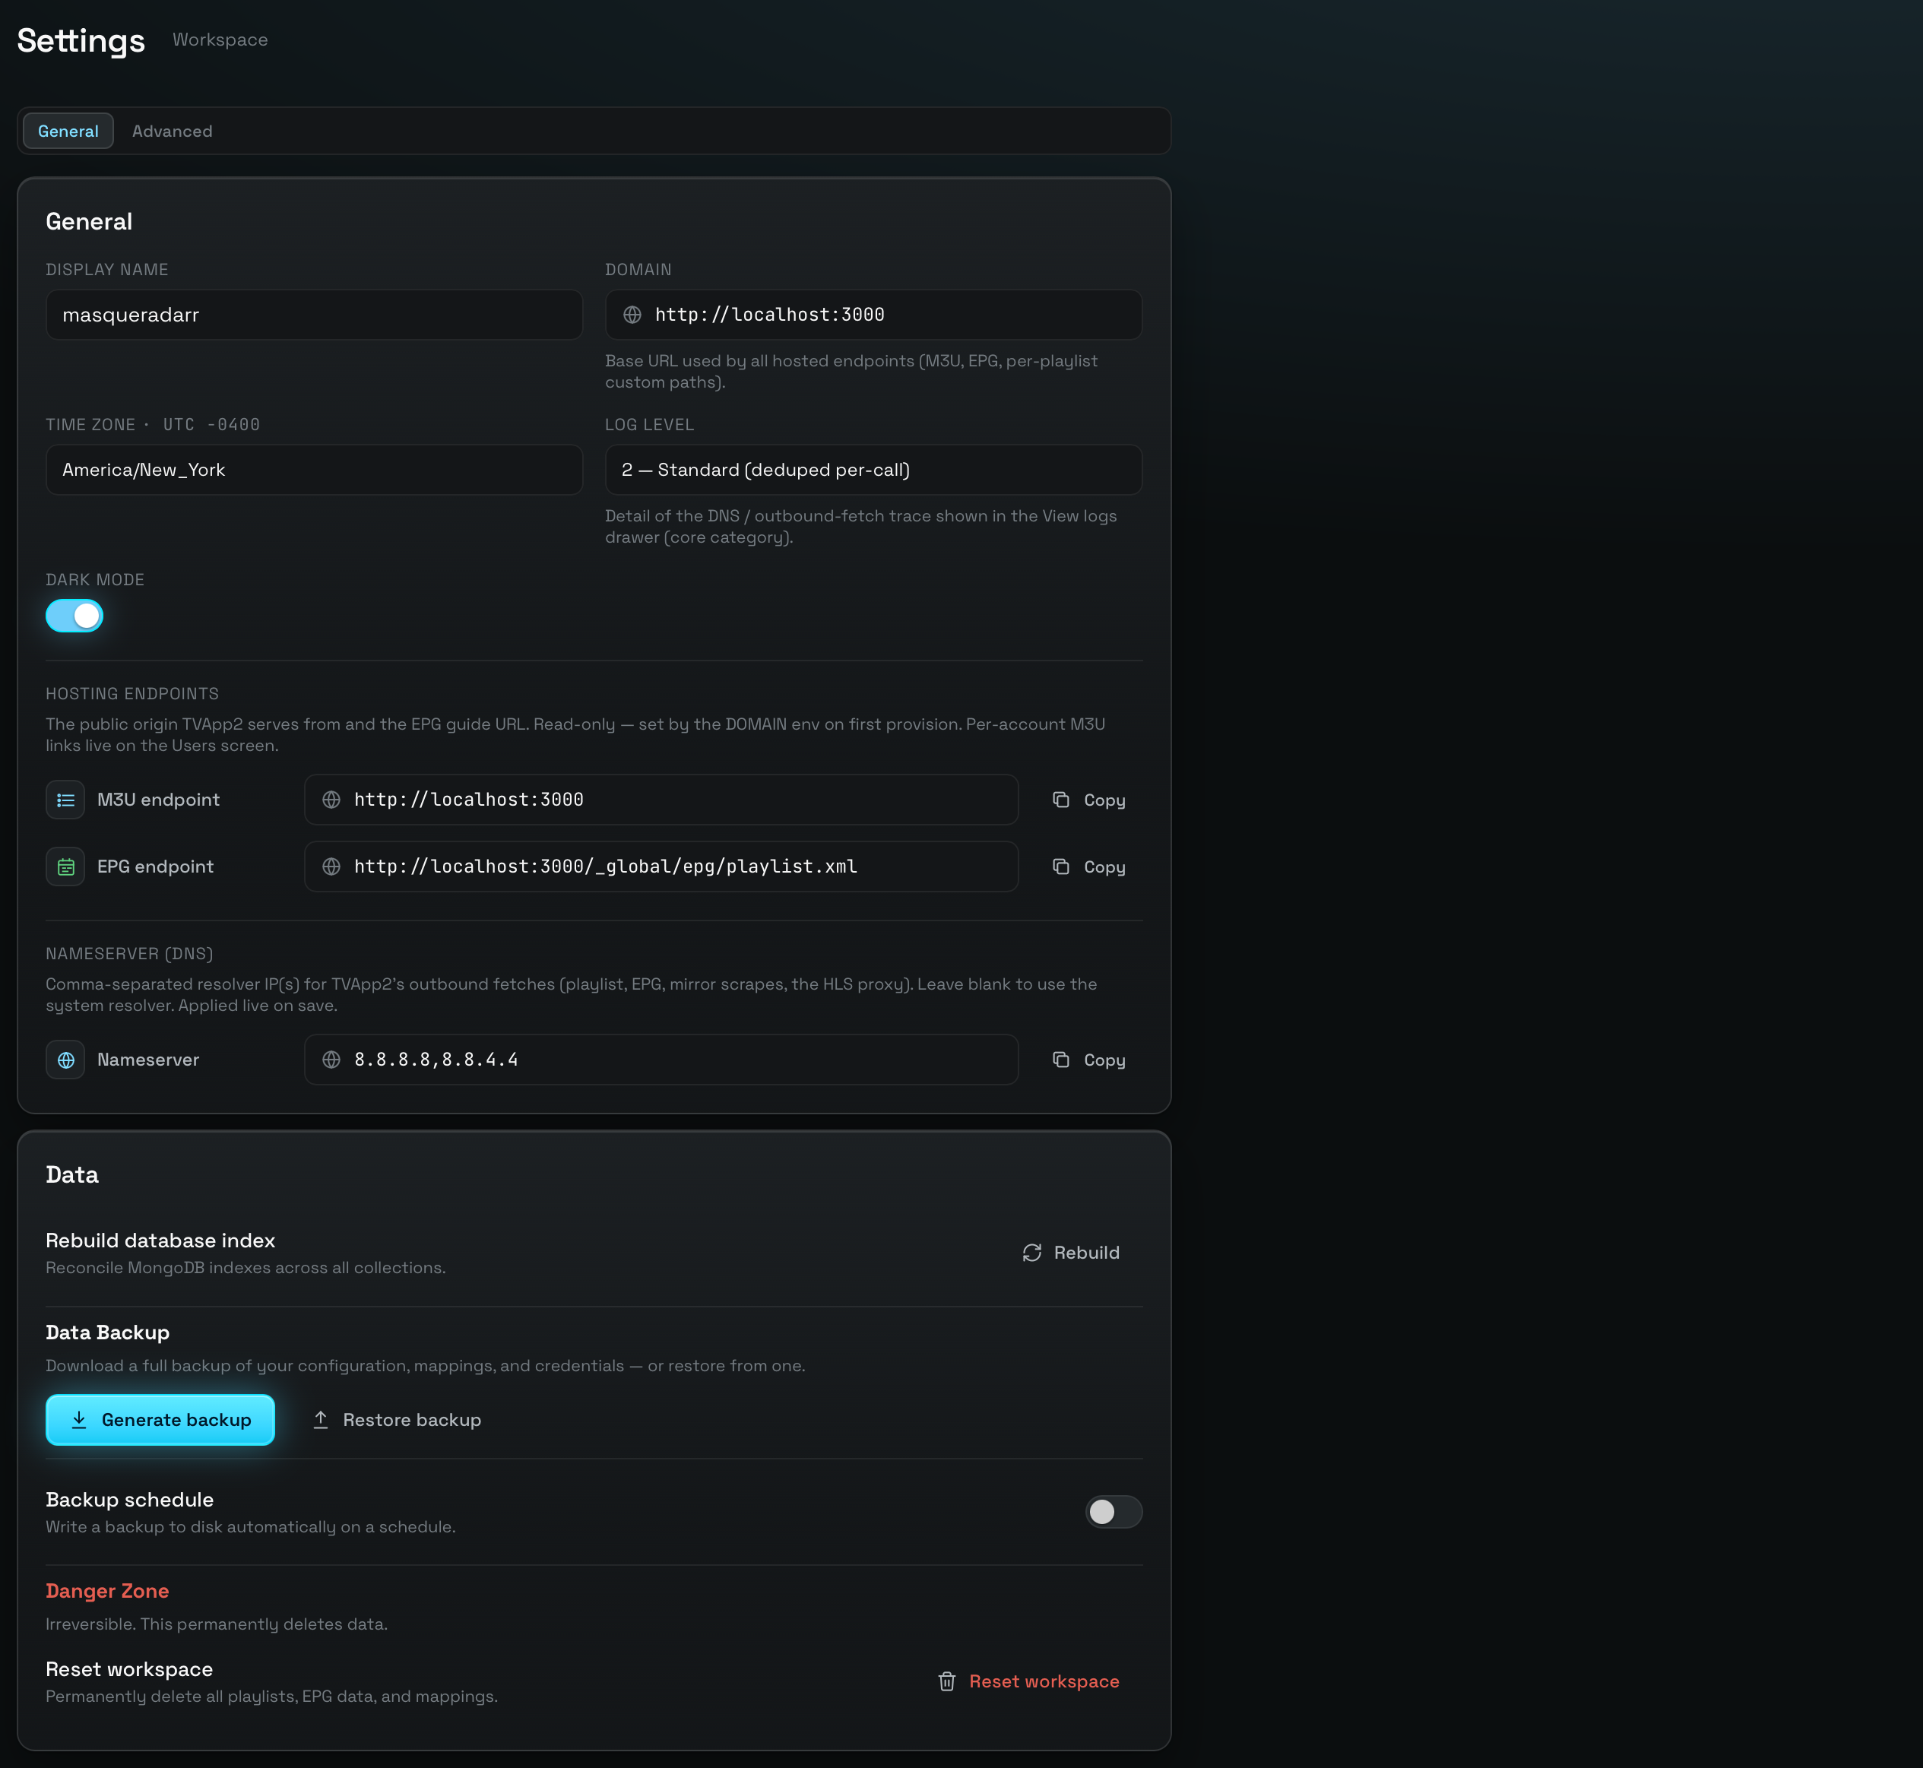Click the NAMESERVER (DNS) section label

(129, 954)
